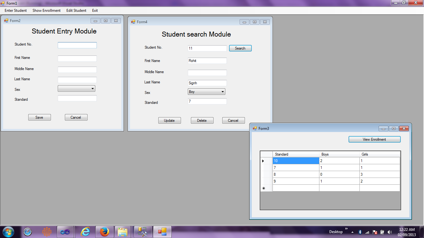
Task: Open the Edit Student menu
Action: coord(76,10)
